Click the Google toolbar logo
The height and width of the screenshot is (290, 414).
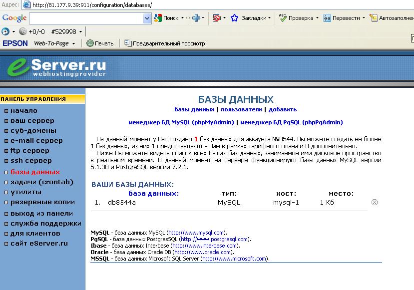[14, 18]
